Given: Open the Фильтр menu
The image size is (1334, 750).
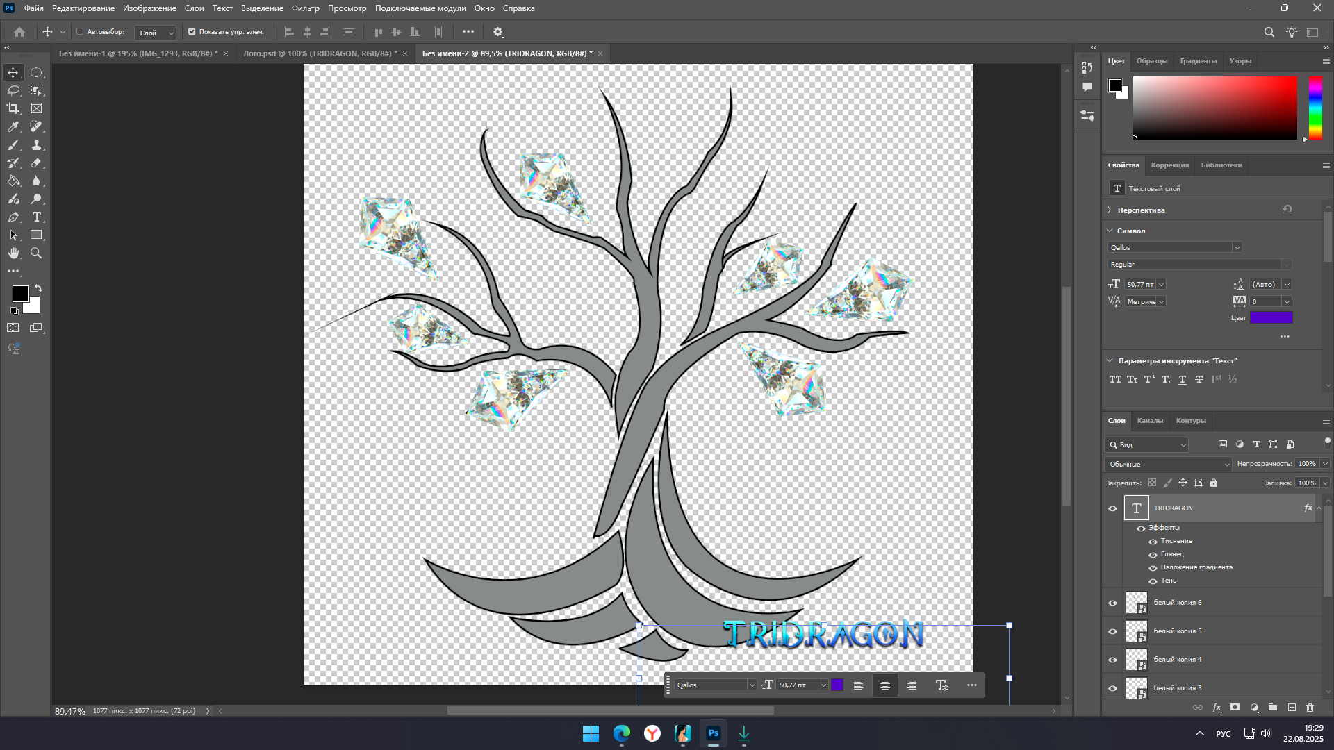Looking at the screenshot, I should pyautogui.click(x=305, y=8).
